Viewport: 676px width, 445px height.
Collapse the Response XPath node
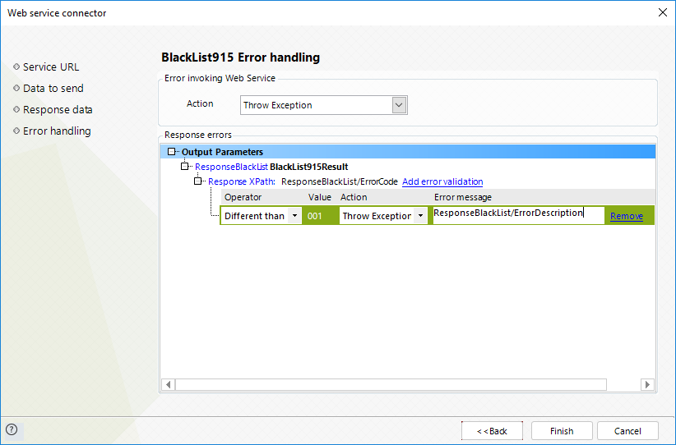(197, 181)
